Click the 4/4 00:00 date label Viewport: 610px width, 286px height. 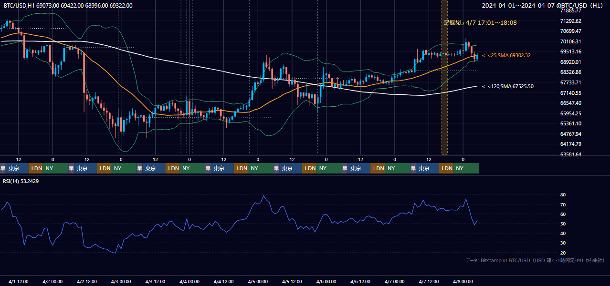tap(189, 282)
